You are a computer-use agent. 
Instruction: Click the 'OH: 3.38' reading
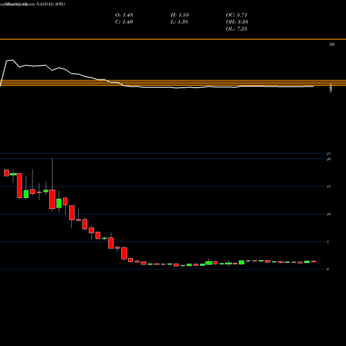237,22
